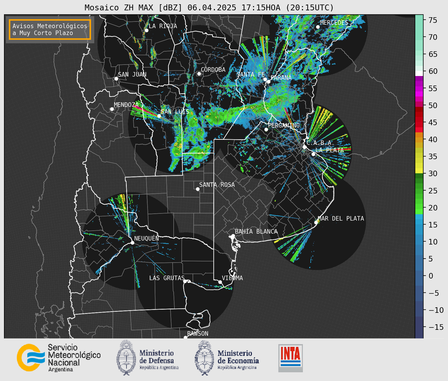Screen dimensions: 448x381
Task: Select the LA RIOJA city marker
Action: 147,30
